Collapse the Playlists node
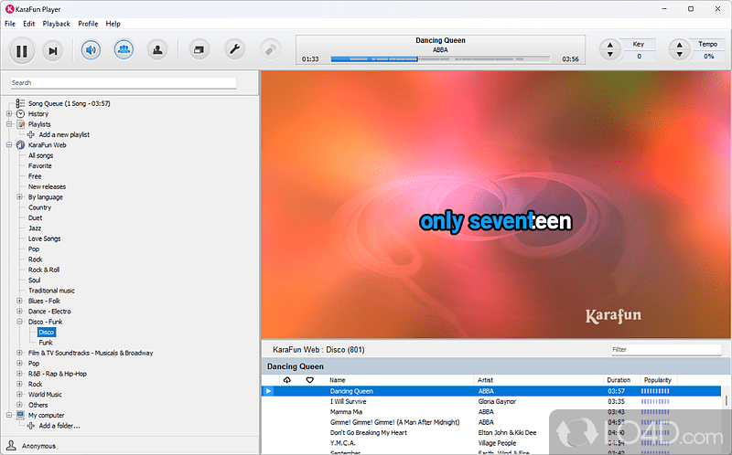The width and height of the screenshot is (732, 455). [9, 124]
